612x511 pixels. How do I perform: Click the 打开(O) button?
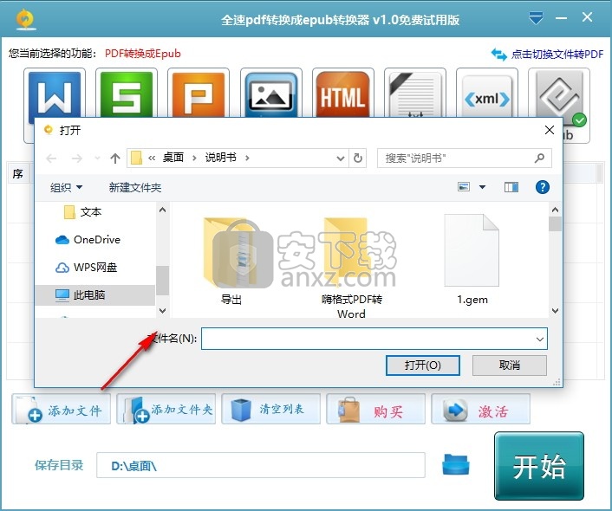pyautogui.click(x=423, y=365)
